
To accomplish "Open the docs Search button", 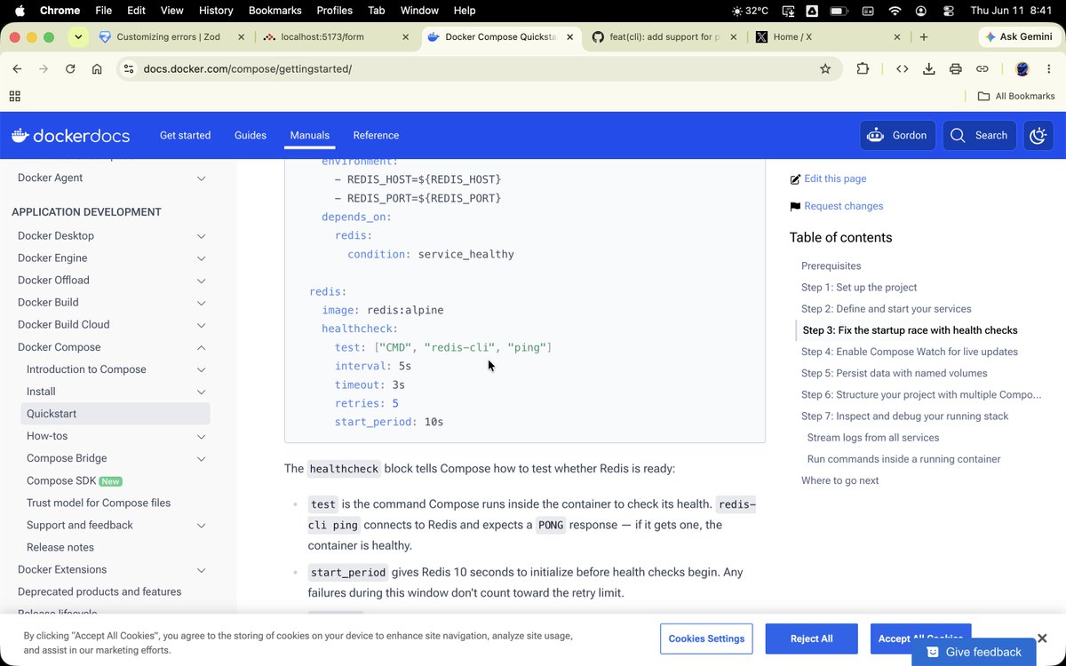I will [979, 135].
